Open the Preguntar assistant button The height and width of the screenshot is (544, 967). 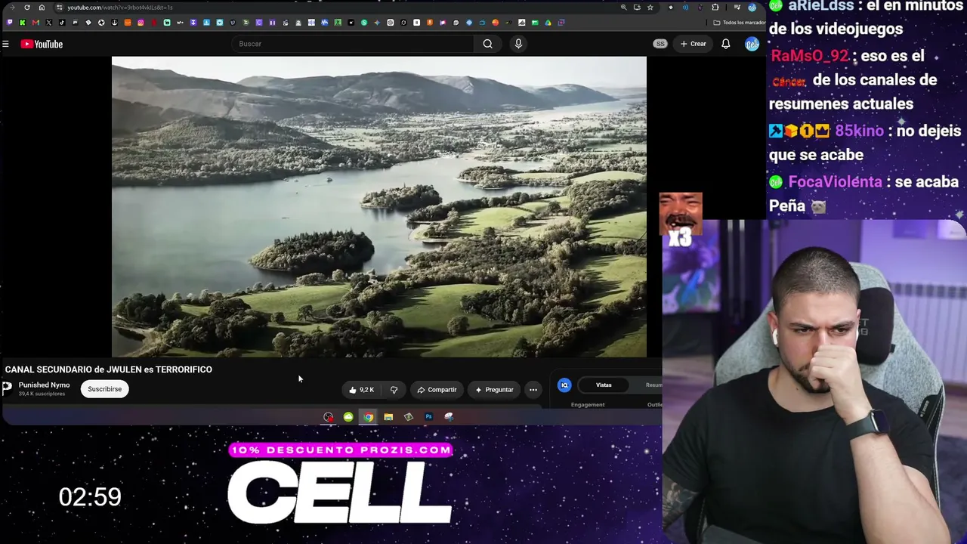(494, 390)
